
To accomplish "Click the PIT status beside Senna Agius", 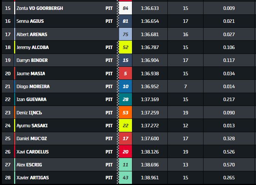I will (109, 21).
